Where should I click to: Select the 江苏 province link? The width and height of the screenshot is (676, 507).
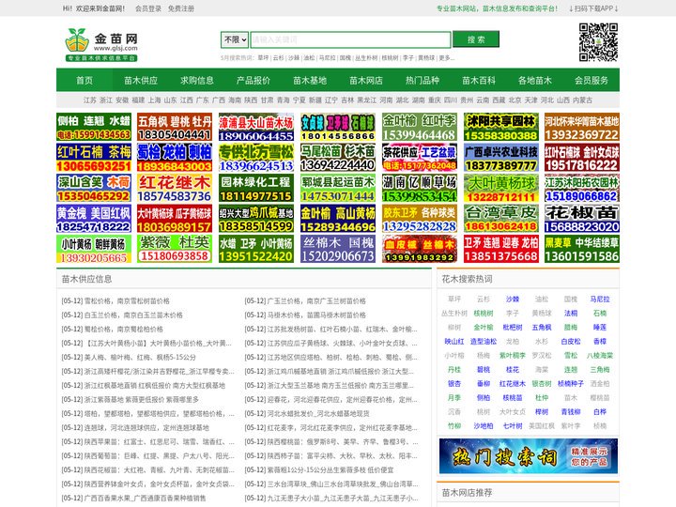click(x=90, y=100)
